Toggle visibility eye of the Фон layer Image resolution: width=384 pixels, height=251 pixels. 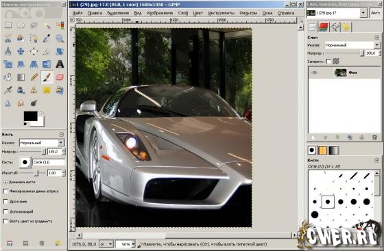[315, 72]
